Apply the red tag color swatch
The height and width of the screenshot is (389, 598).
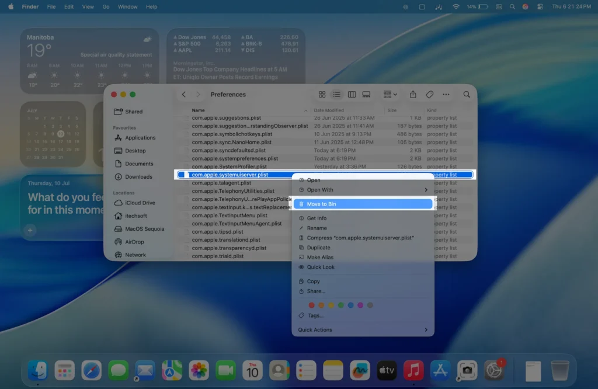(x=311, y=304)
